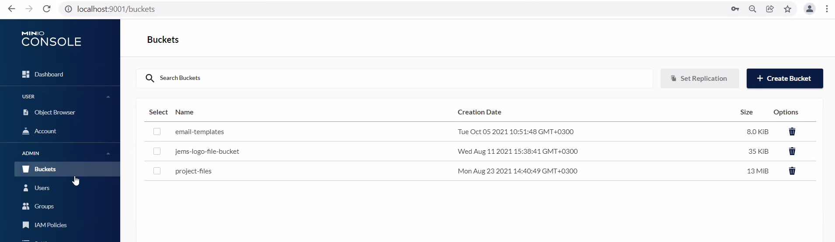Open the Chrome three-dot menu
Image resolution: width=835 pixels, height=242 pixels.
pos(827,9)
